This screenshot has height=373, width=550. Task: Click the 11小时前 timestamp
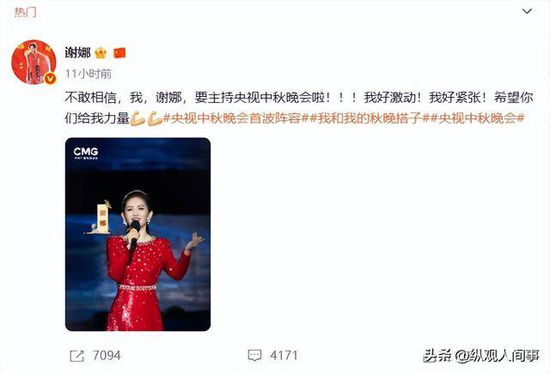point(88,74)
